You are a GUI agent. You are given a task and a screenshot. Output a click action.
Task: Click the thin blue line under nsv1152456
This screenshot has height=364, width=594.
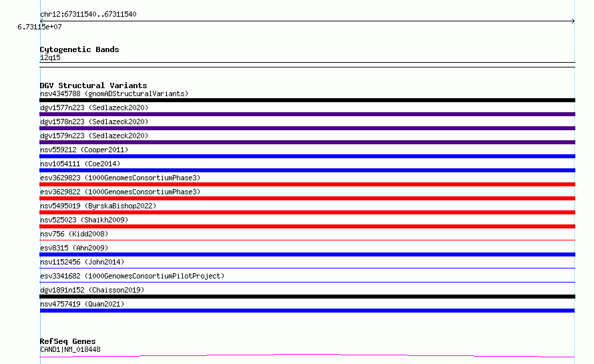[307, 268]
